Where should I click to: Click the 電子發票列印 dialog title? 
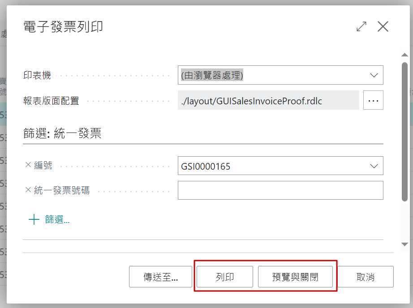63,26
